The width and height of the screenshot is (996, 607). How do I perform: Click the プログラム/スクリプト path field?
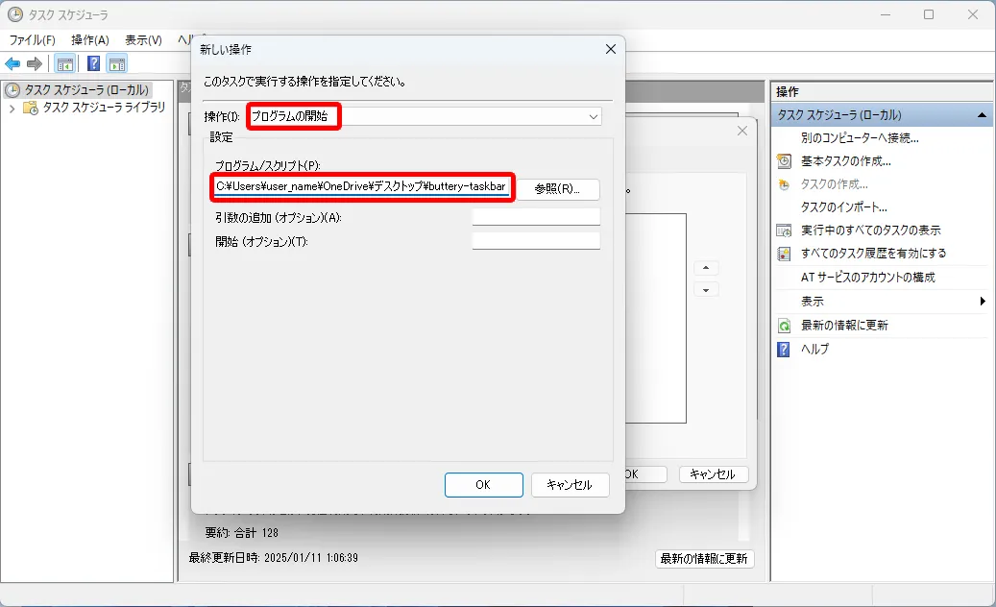click(362, 186)
